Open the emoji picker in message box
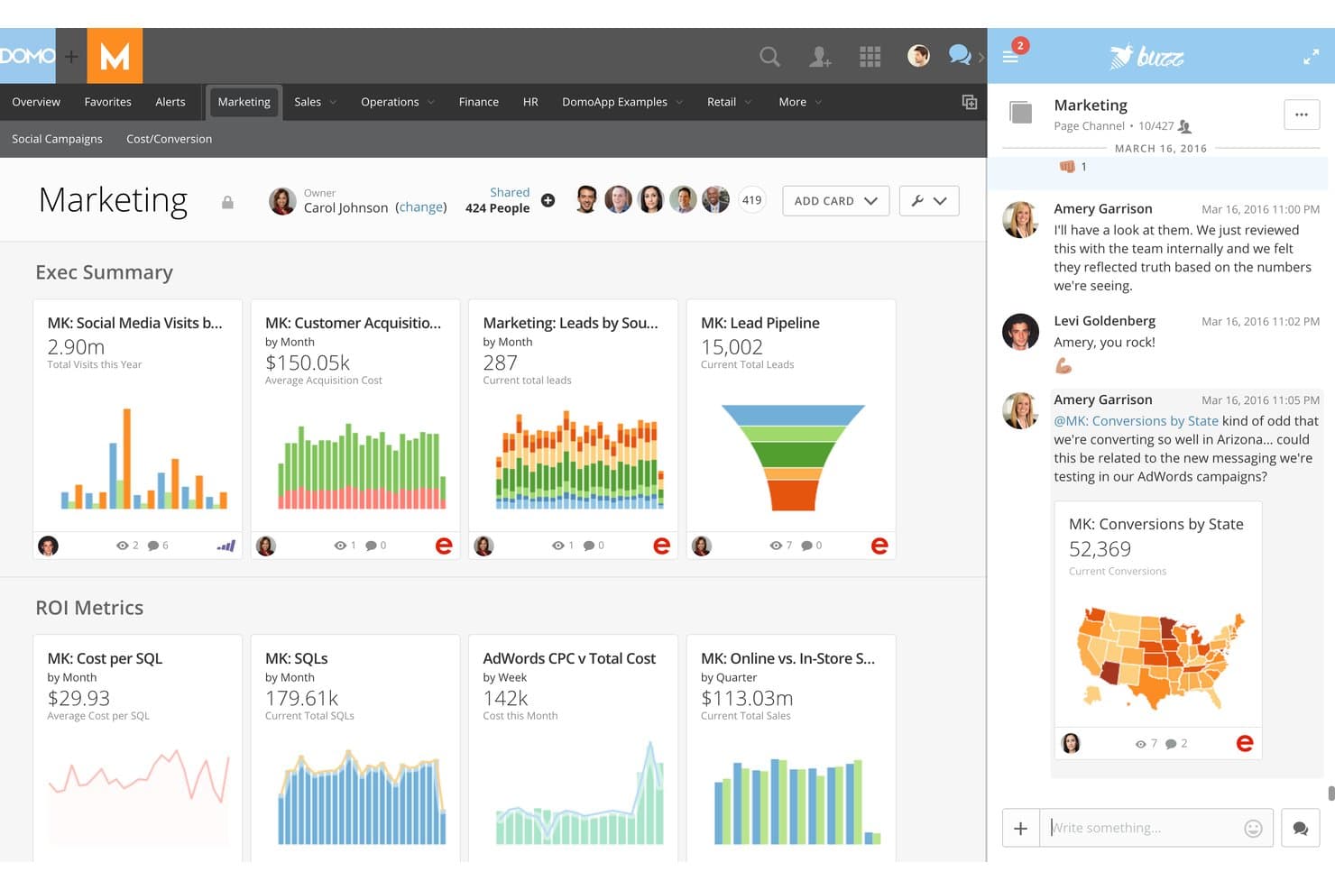 click(x=1253, y=828)
